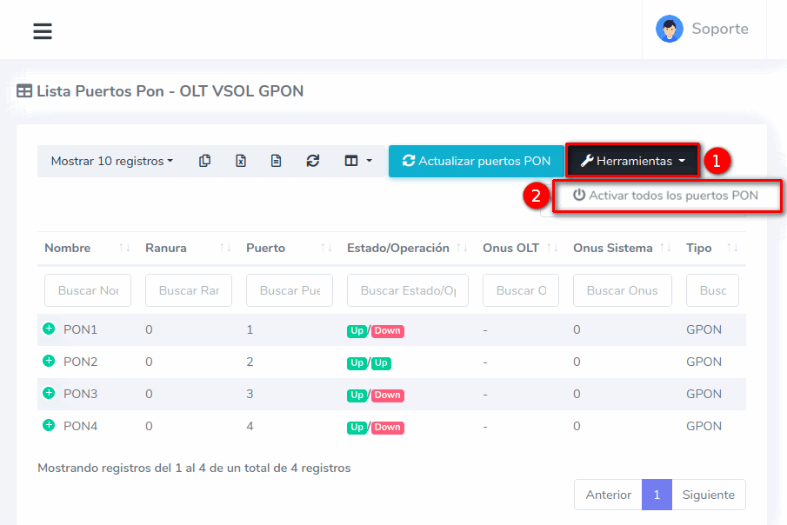Expand PON3 row details
The height and width of the screenshot is (525, 787).
point(49,393)
